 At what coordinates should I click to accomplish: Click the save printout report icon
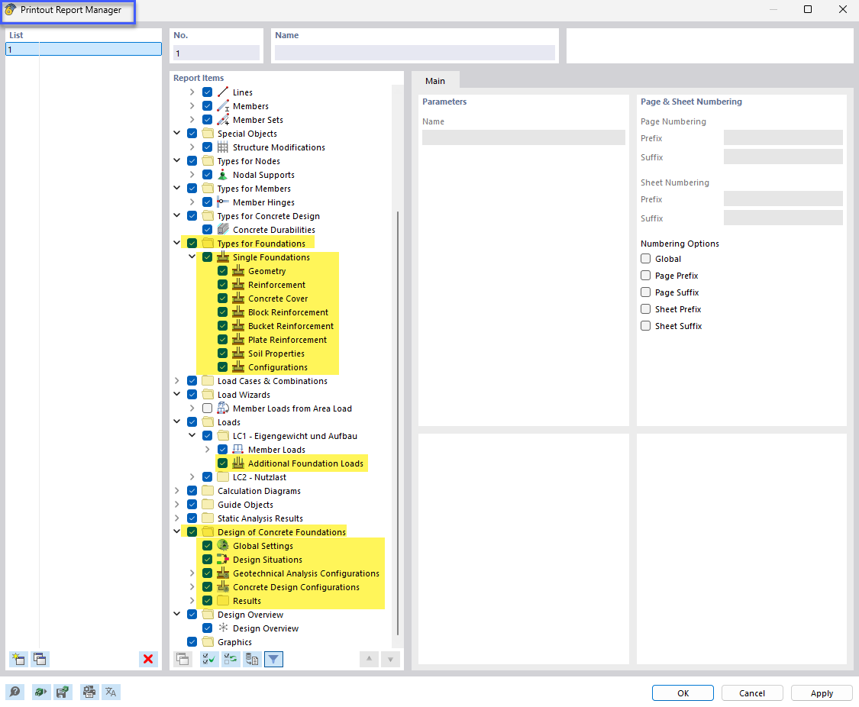coord(63,692)
